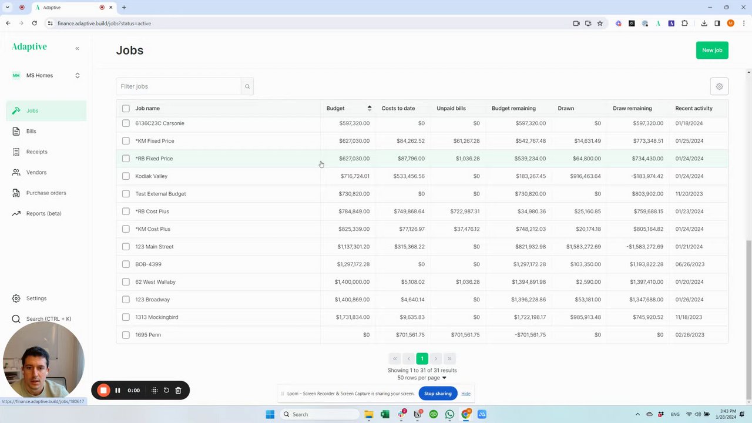
Task: Tick the select-all jobs checkbox
Action: coord(126,108)
